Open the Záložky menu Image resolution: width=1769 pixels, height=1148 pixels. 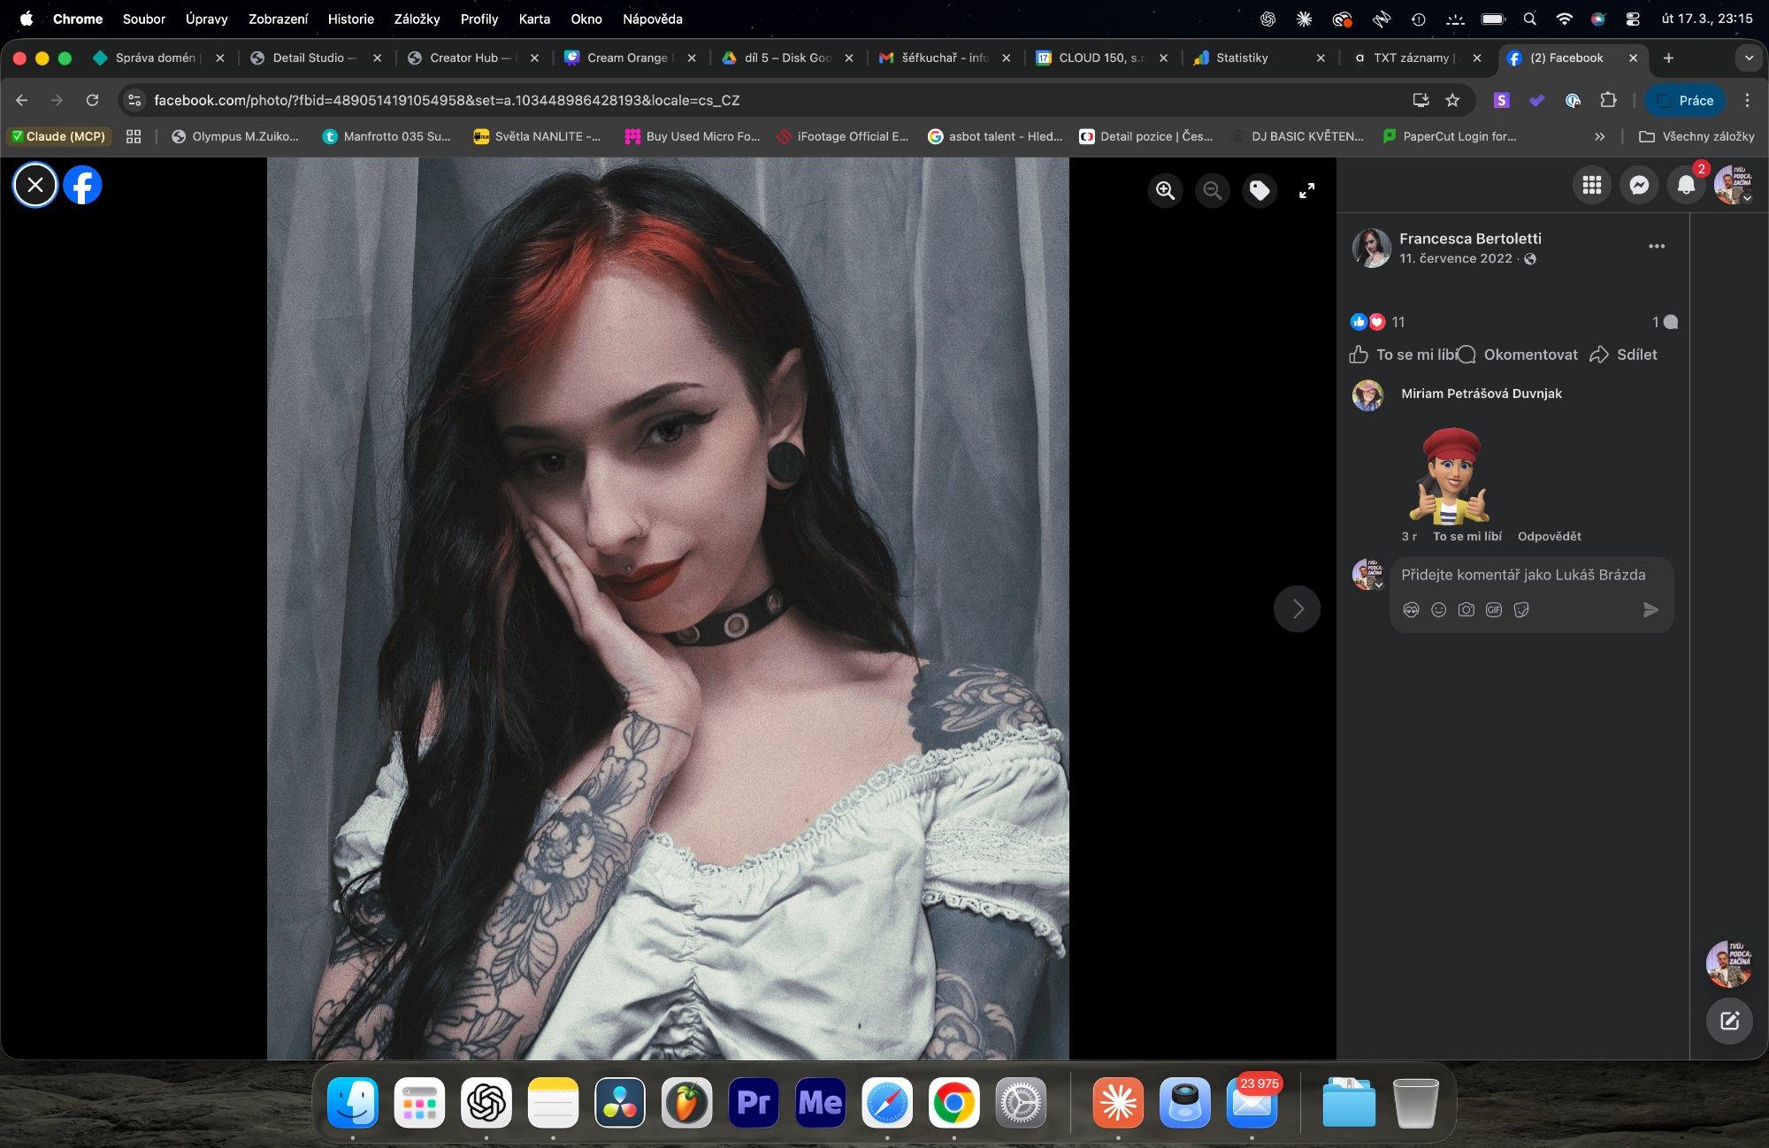click(x=417, y=19)
